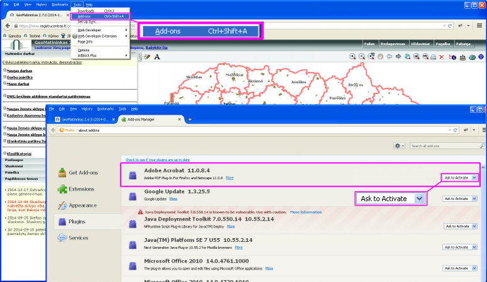
Task: Open hamburger menu in back Firefox window
Action: coord(479,26)
